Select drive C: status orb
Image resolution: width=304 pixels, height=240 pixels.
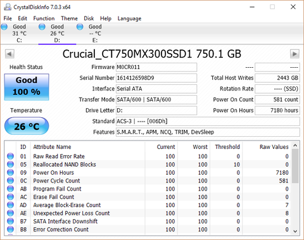tap(4, 27)
